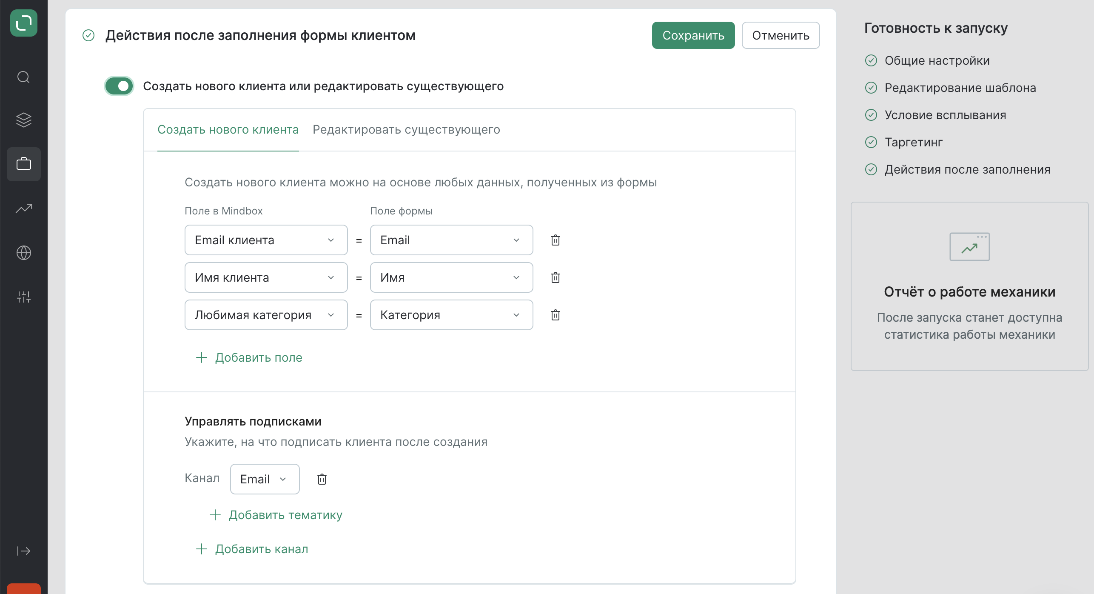Click check icon next to section title
The image size is (1094, 594).
(x=88, y=35)
